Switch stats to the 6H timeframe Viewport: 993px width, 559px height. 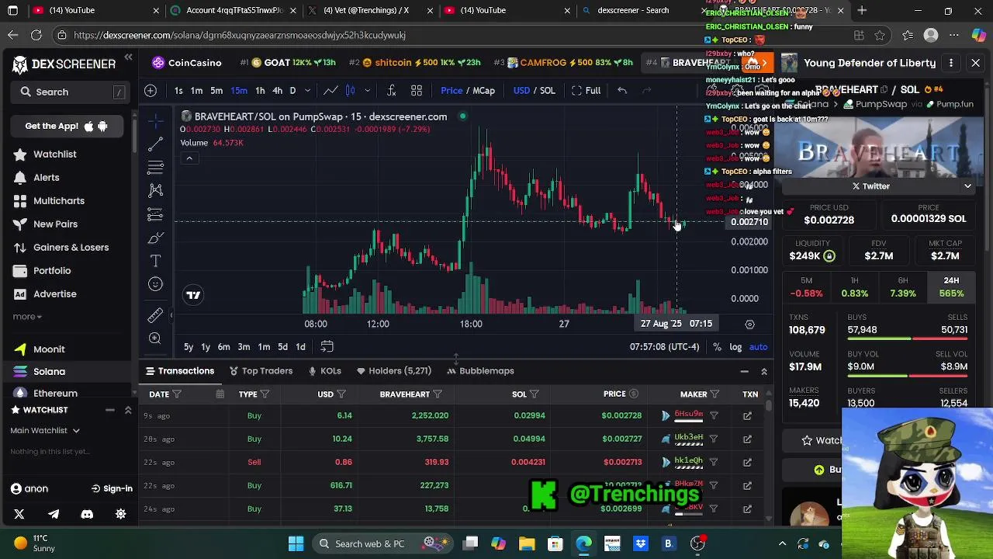903,287
